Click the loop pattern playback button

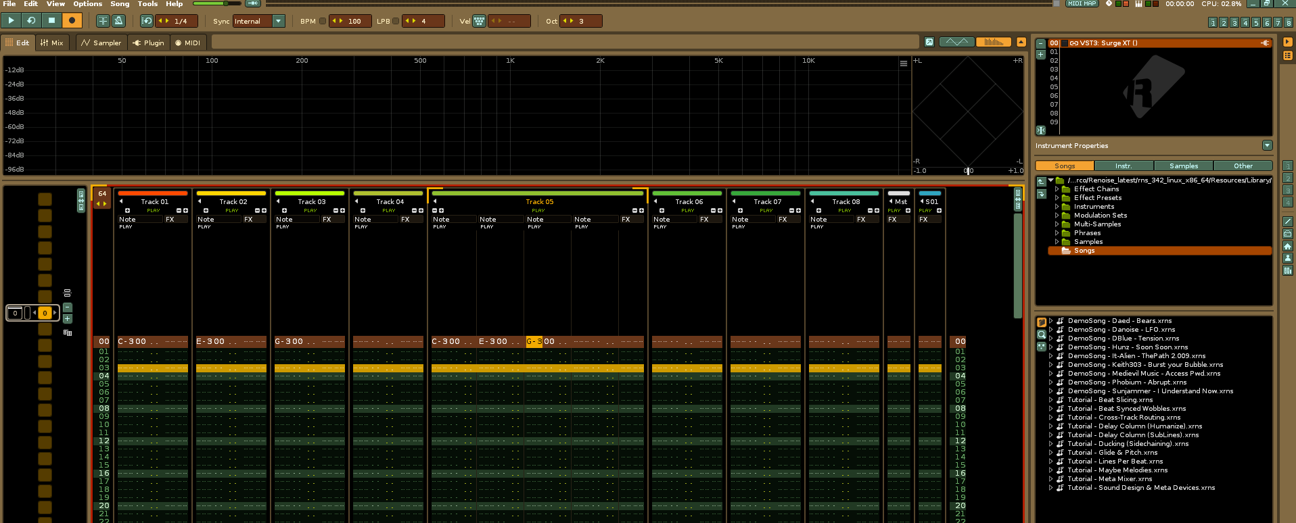pyautogui.click(x=31, y=21)
